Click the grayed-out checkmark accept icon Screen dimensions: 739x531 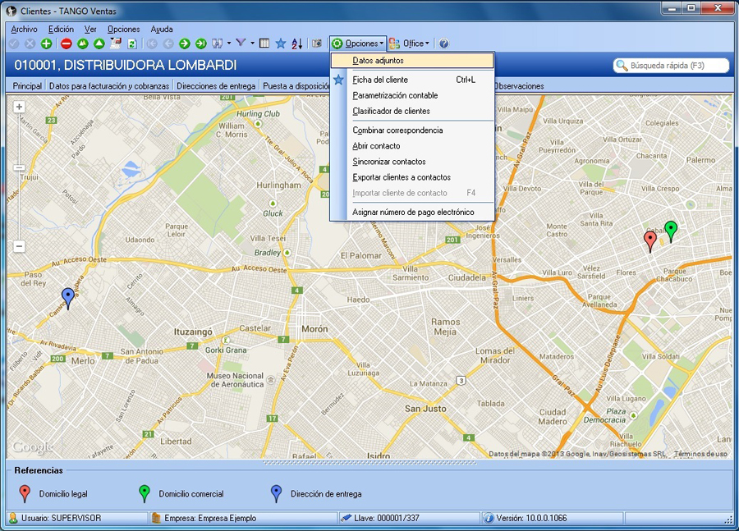point(14,43)
